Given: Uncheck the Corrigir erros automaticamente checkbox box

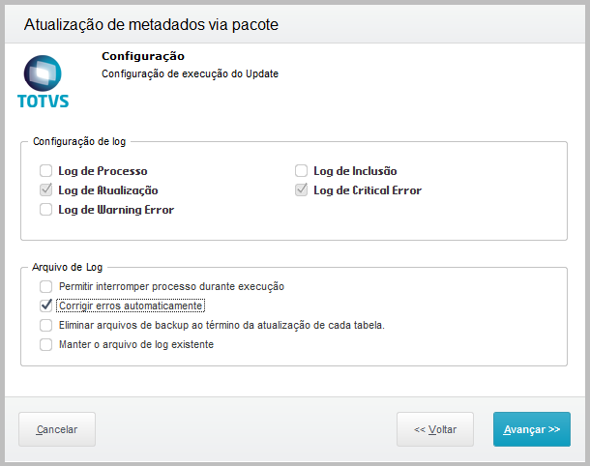Looking at the screenshot, I should (45, 306).
